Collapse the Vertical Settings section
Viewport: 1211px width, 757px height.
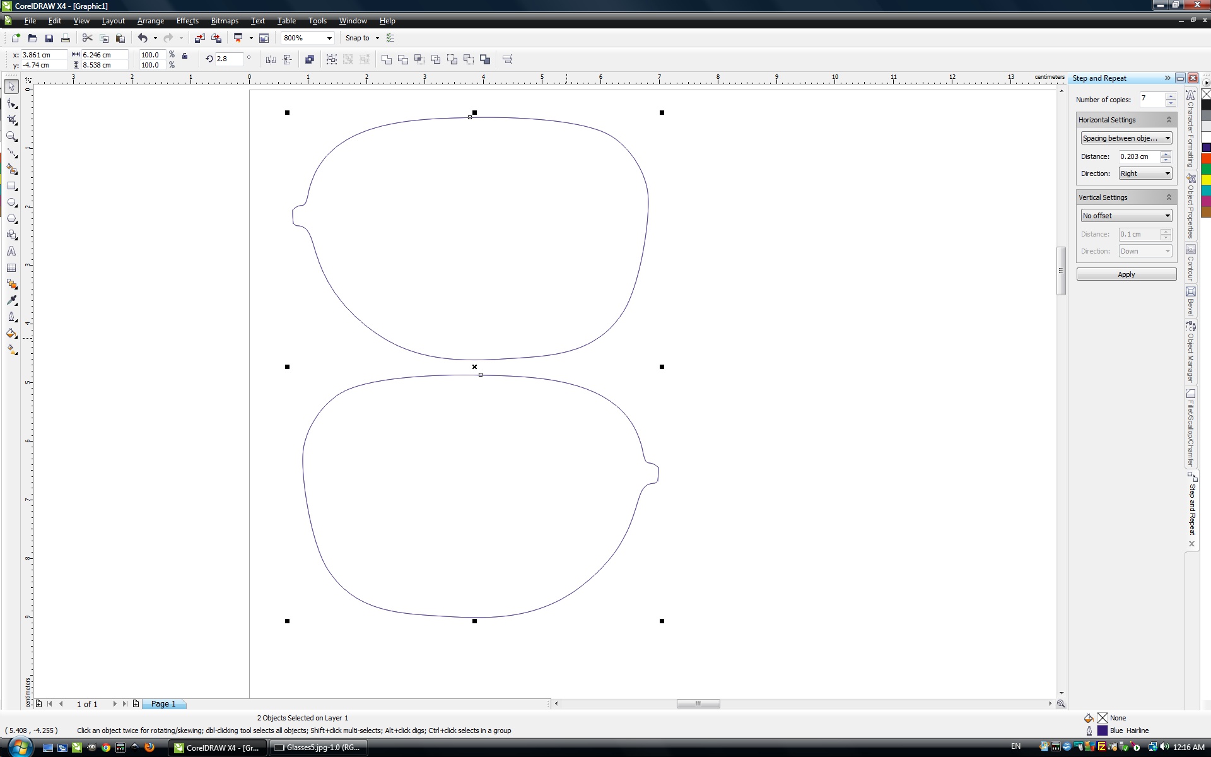(1169, 197)
